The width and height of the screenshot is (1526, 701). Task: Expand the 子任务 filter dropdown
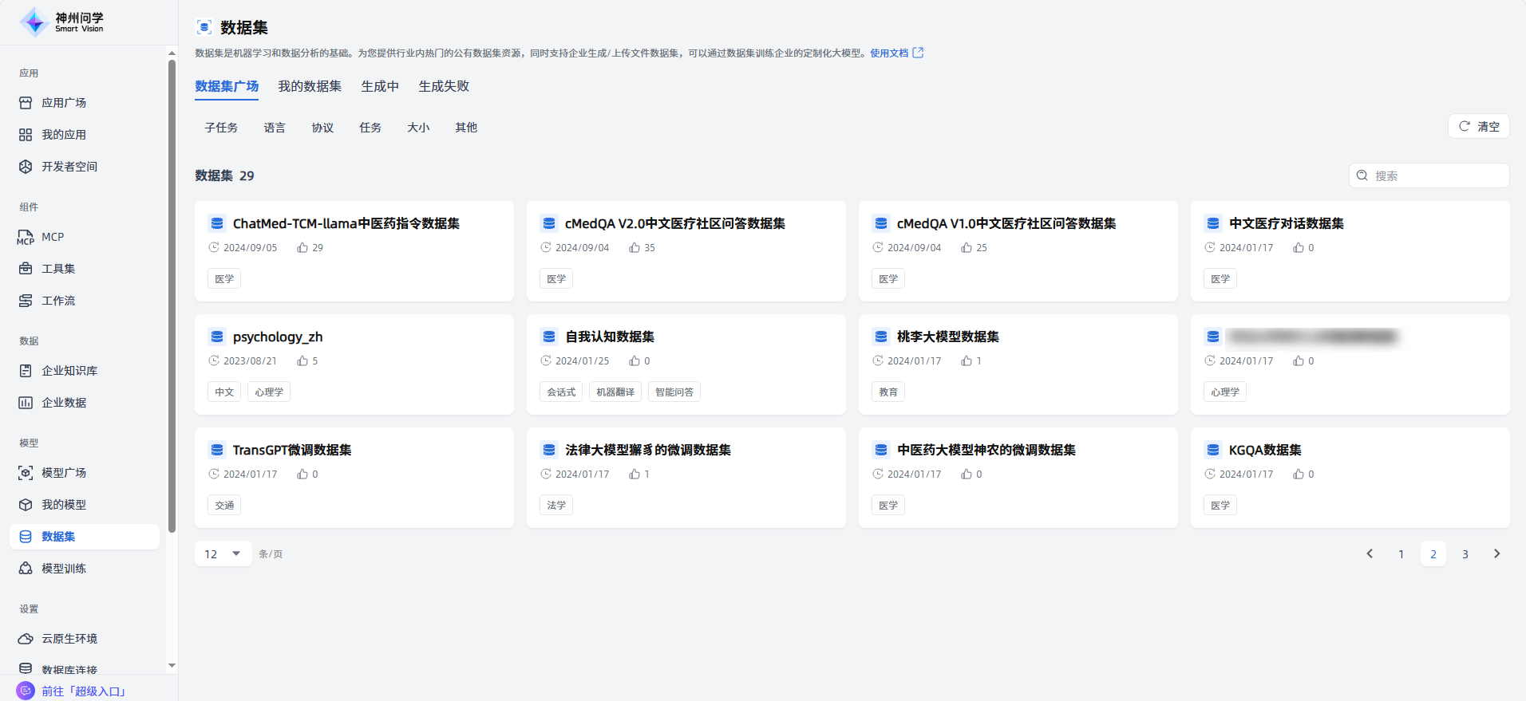(221, 128)
